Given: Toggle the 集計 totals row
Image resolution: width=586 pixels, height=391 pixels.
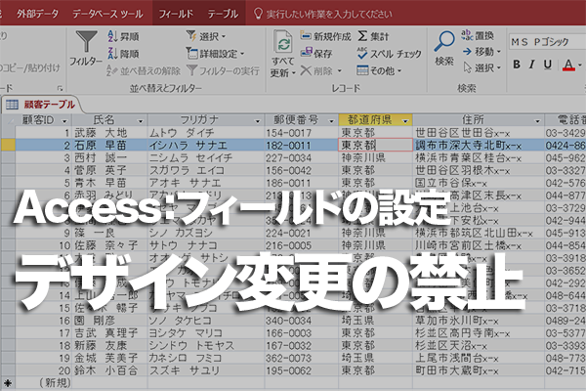Looking at the screenshot, I should pos(373,36).
